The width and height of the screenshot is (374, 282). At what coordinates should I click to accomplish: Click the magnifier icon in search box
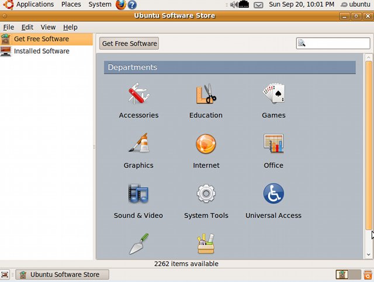(302, 43)
